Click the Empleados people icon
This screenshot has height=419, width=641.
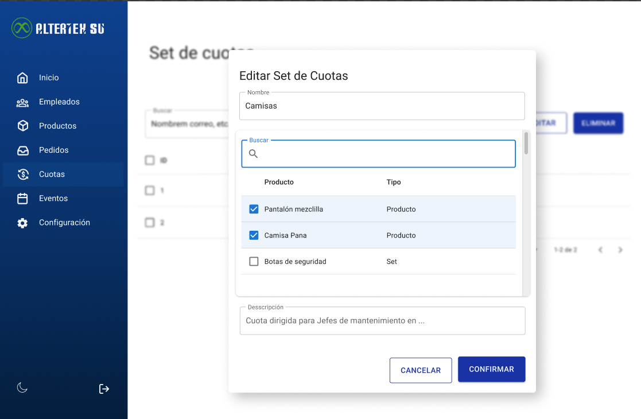tap(22, 102)
